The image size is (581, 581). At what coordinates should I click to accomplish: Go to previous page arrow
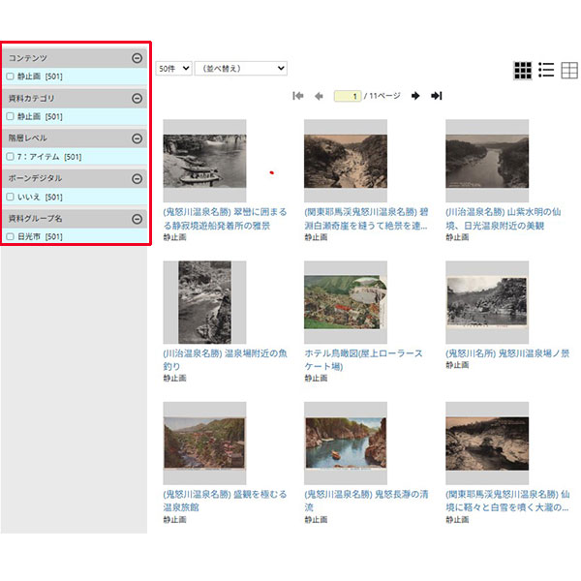tap(319, 96)
